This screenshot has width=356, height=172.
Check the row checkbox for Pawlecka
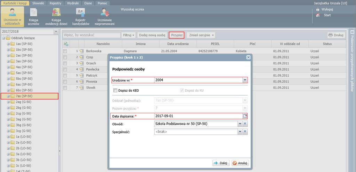65,69
